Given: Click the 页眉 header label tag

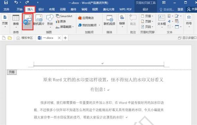Looking at the screenshot, I should [x=12, y=72].
